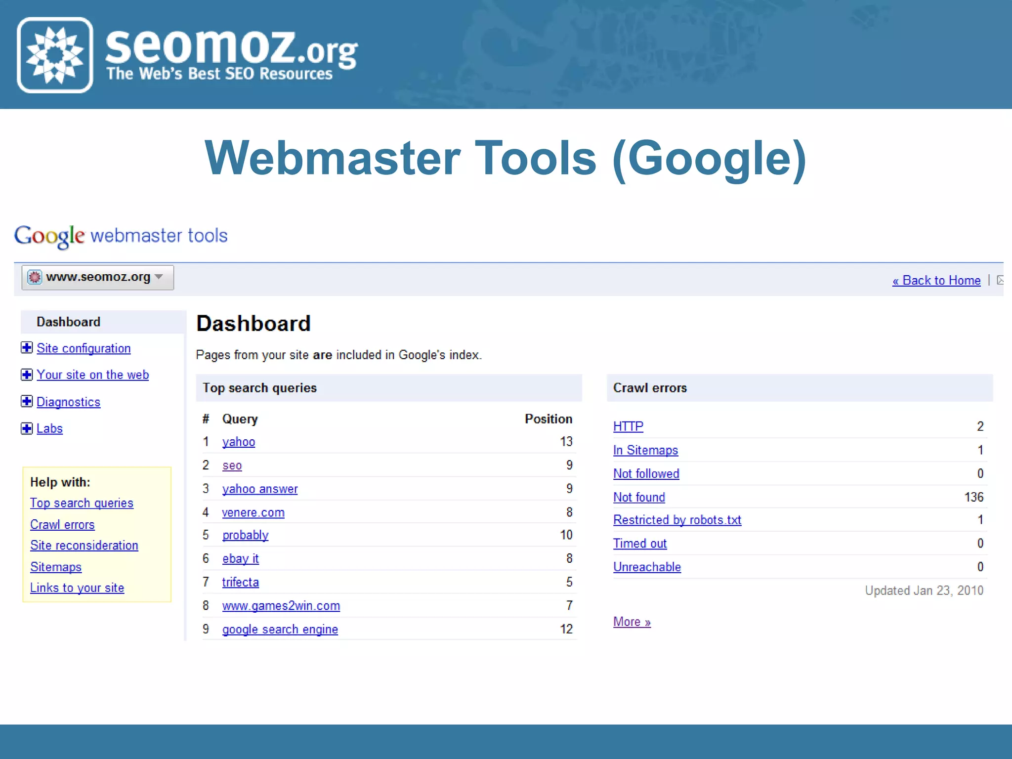
Task: Click the SEOmoz snowflake logo icon
Action: click(x=55, y=55)
